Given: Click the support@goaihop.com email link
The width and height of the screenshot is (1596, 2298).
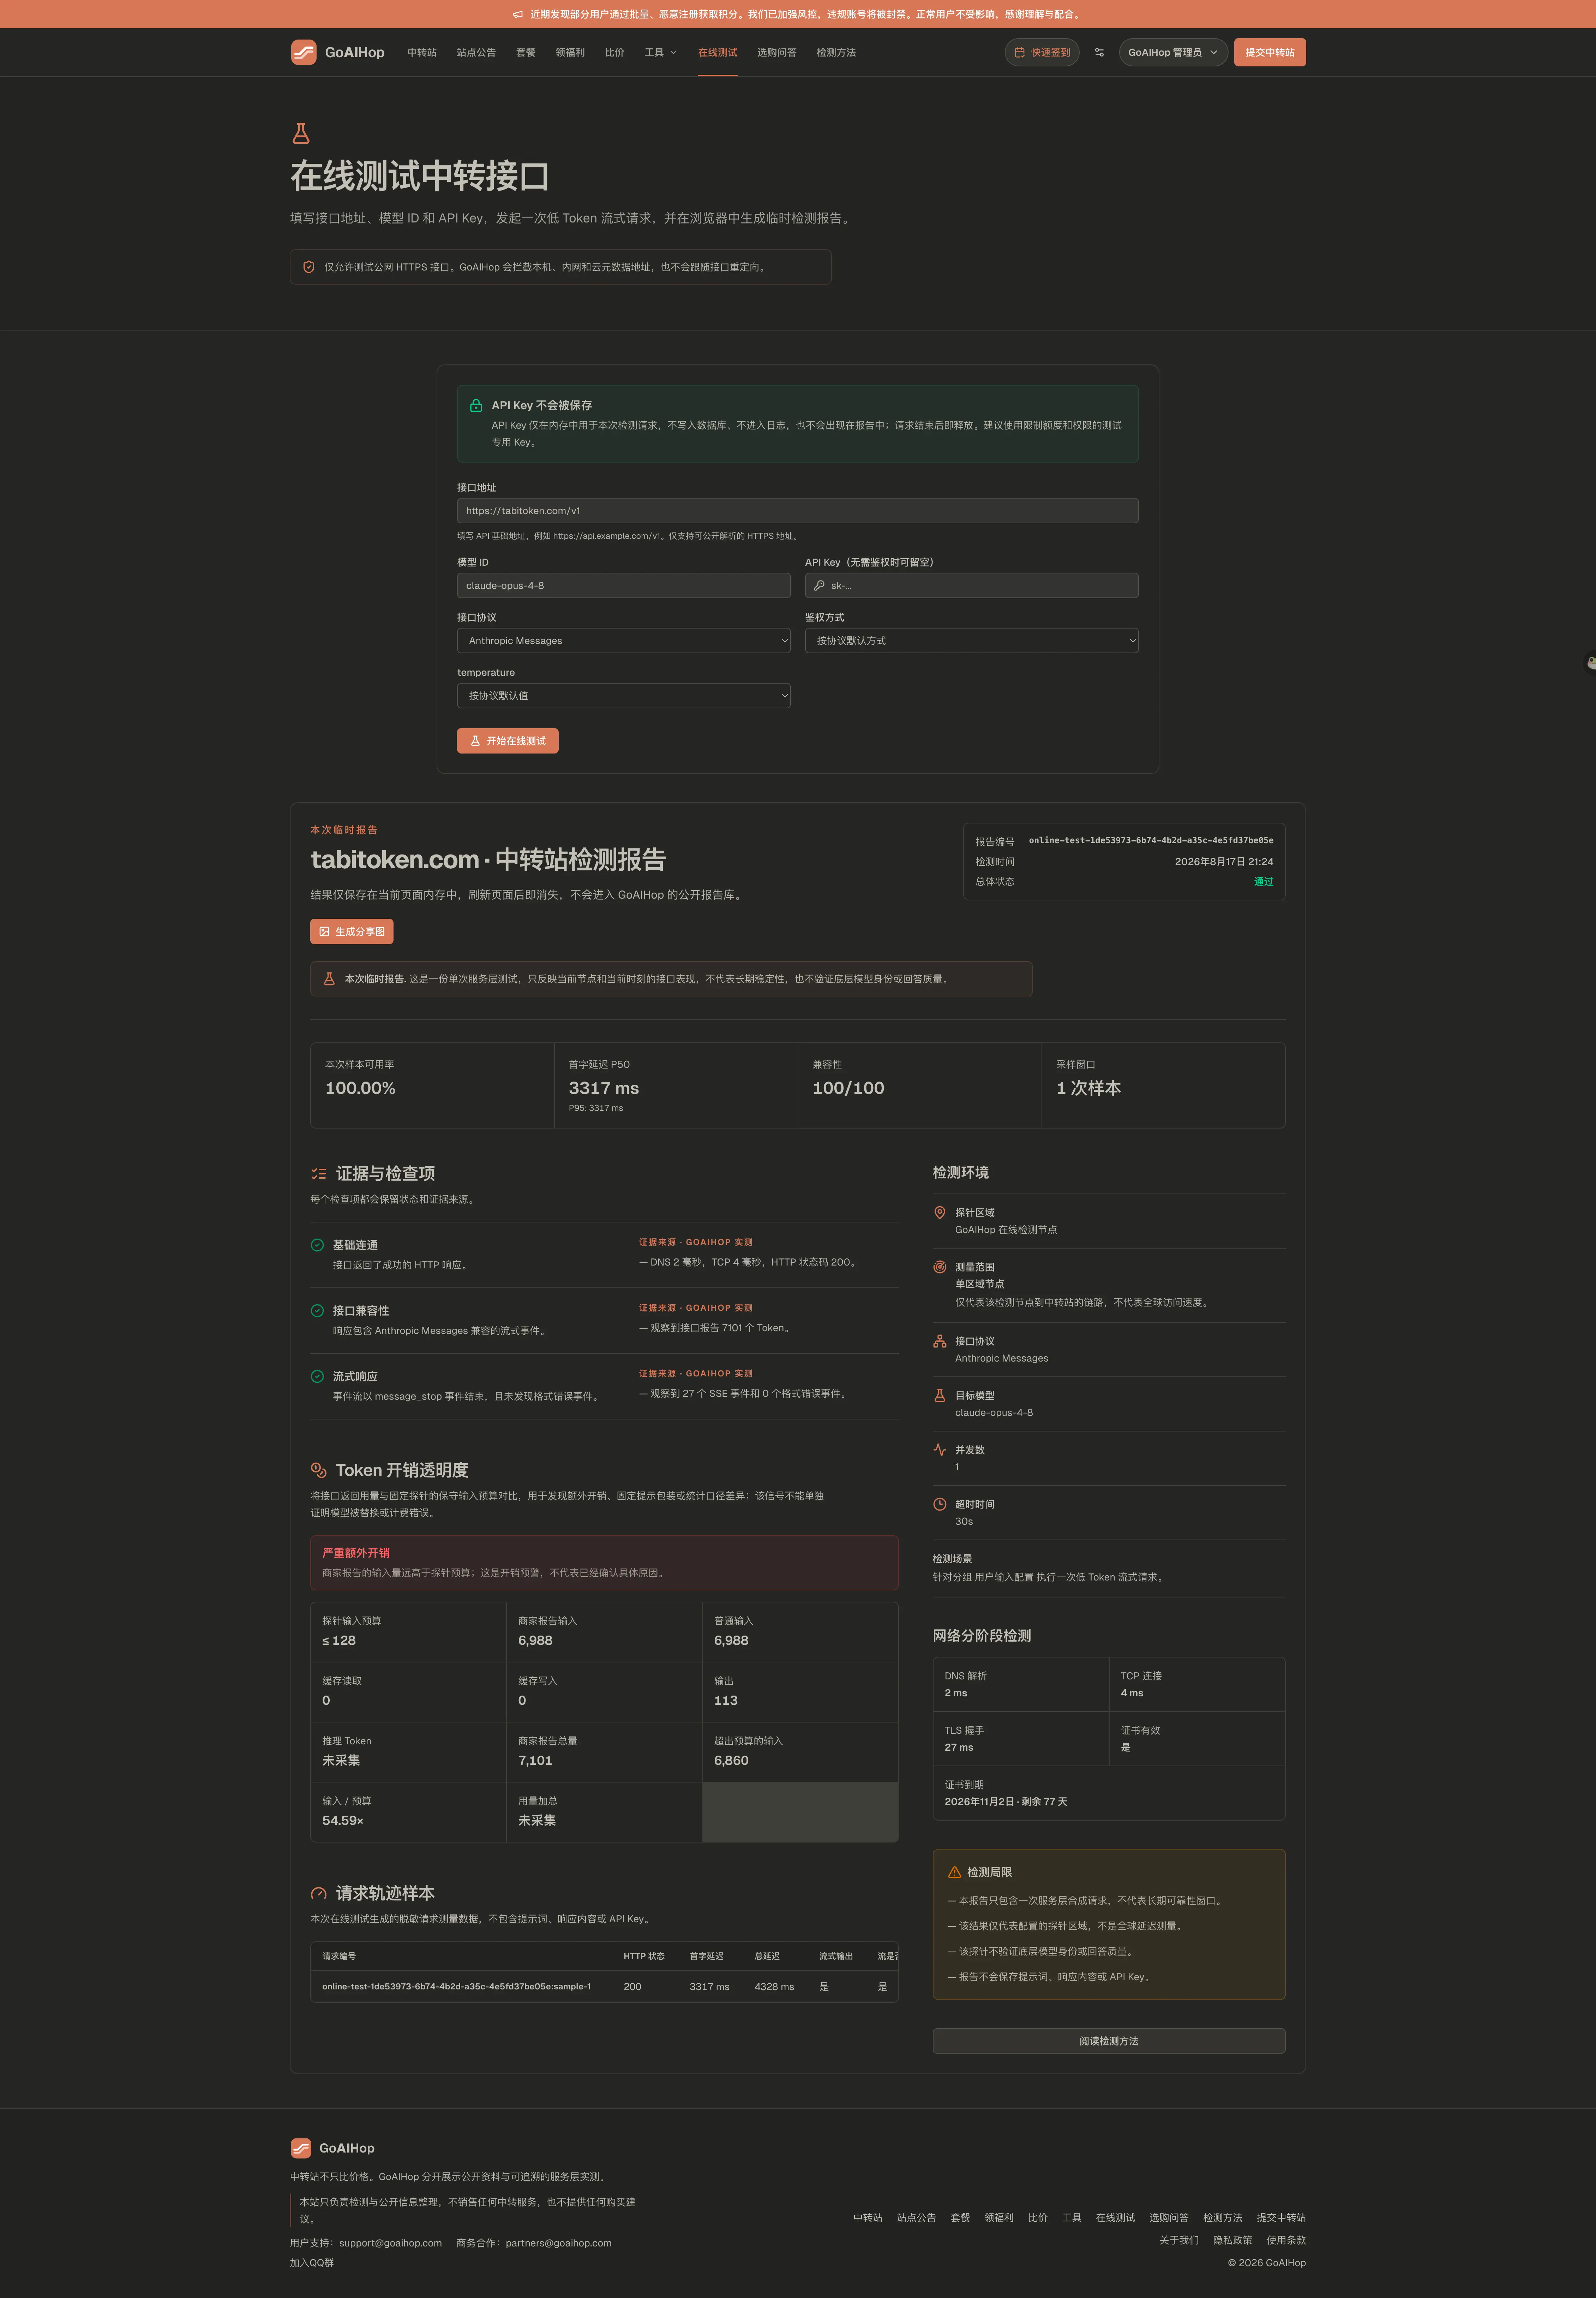Looking at the screenshot, I should [x=390, y=2243].
